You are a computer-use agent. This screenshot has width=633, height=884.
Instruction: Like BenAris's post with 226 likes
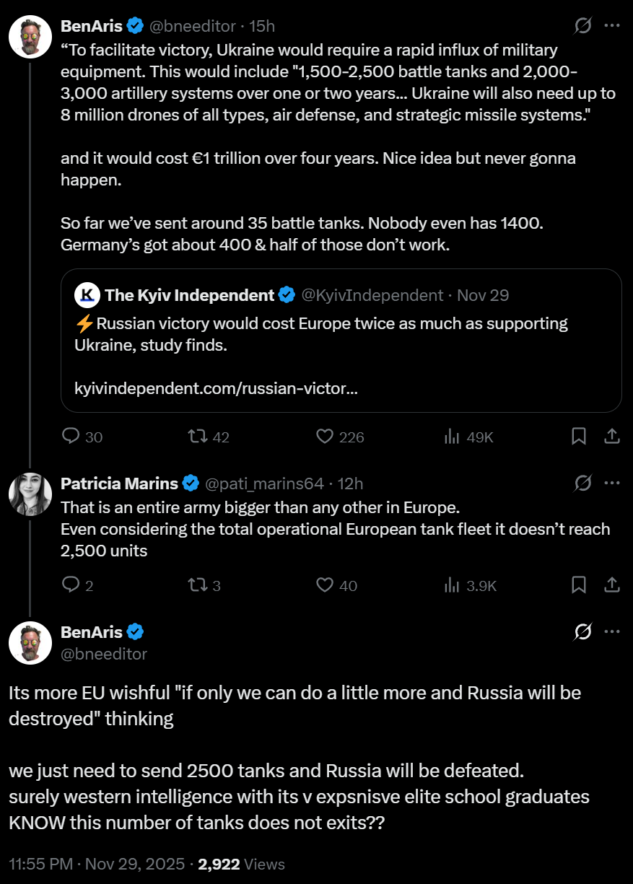tap(326, 437)
